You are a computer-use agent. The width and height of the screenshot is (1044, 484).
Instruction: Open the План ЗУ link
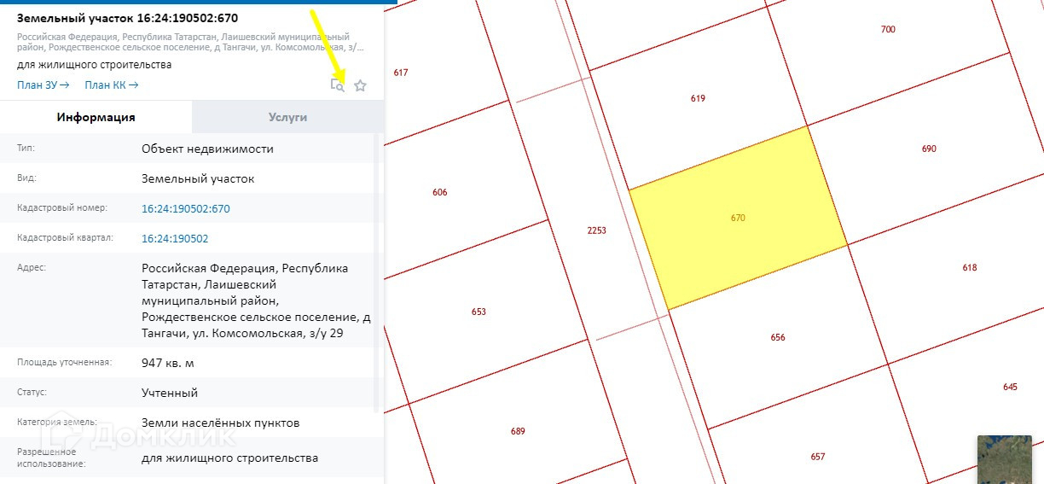[43, 85]
